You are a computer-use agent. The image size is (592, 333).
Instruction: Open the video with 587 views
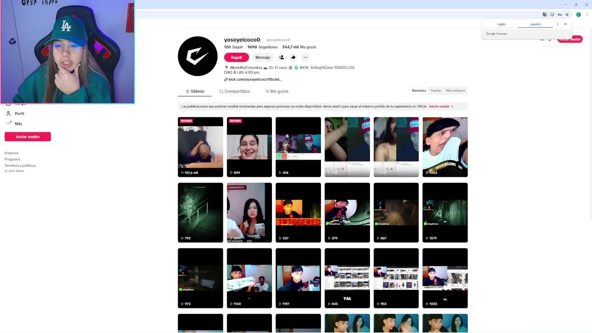click(x=298, y=213)
